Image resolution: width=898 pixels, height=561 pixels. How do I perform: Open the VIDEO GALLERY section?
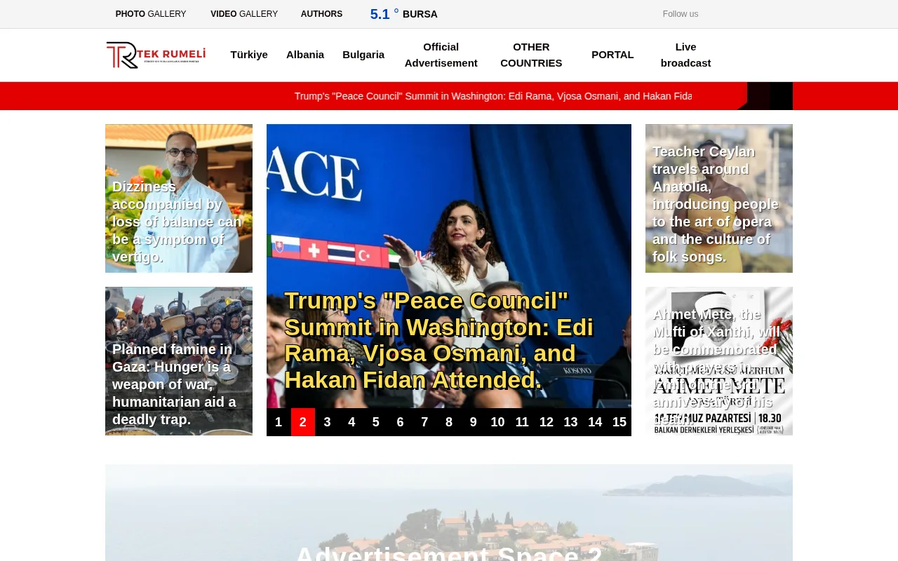[x=244, y=14]
